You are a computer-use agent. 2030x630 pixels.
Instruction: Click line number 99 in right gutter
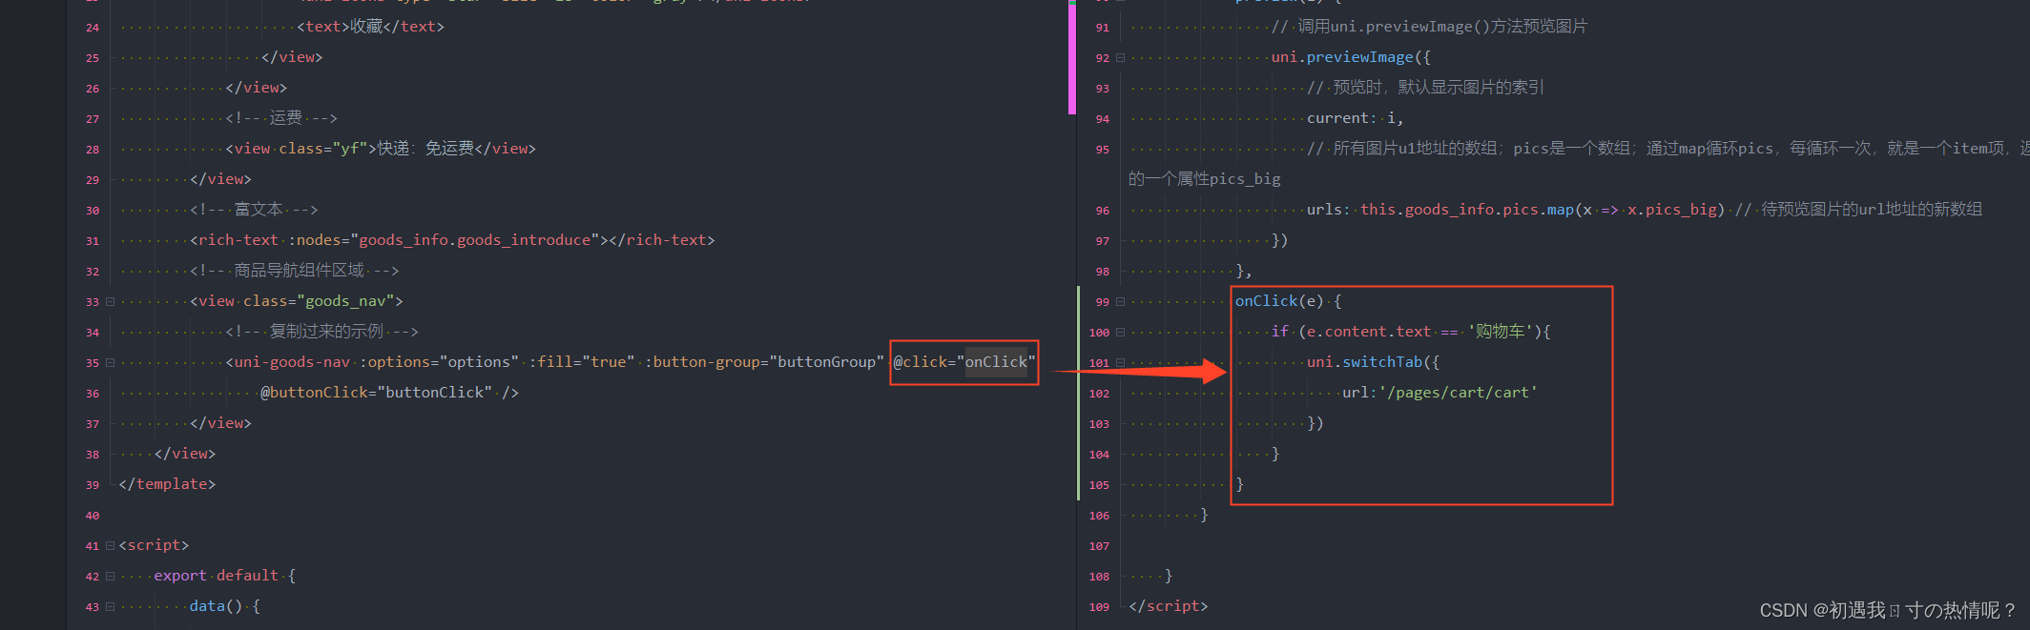pos(1103,302)
